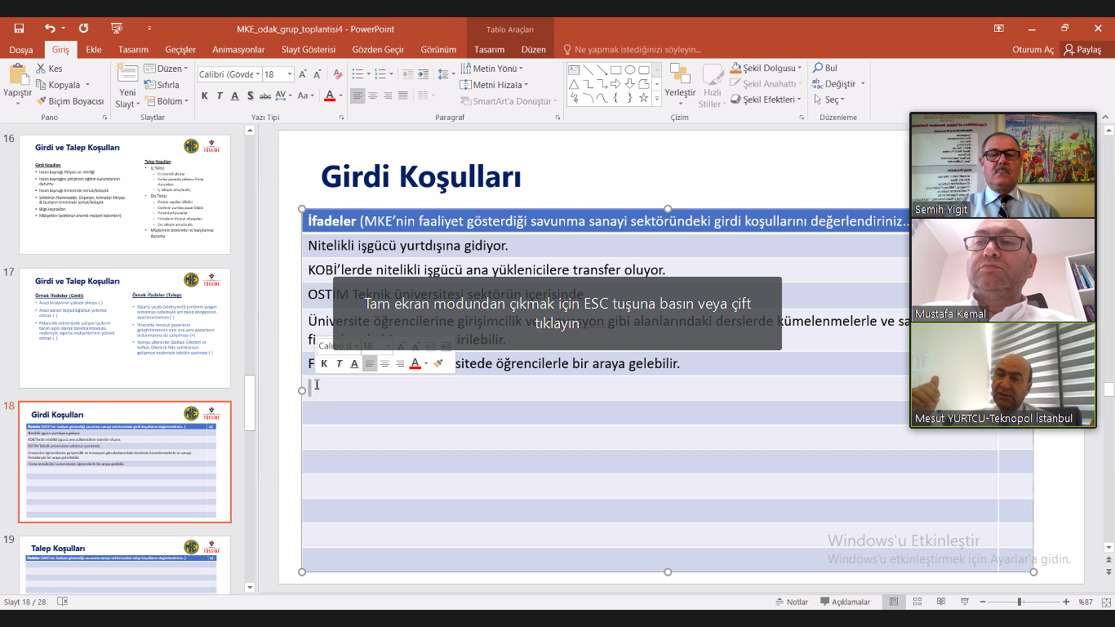Toggle bold K in ribbon Yazı Tipi group
Image resolution: width=1115 pixels, height=627 pixels.
click(205, 96)
